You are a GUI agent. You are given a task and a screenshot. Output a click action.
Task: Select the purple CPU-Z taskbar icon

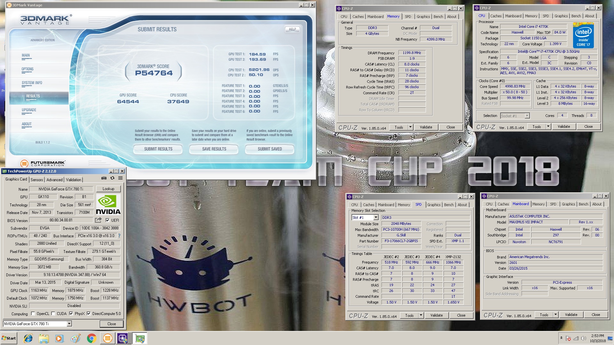[x=122, y=338]
